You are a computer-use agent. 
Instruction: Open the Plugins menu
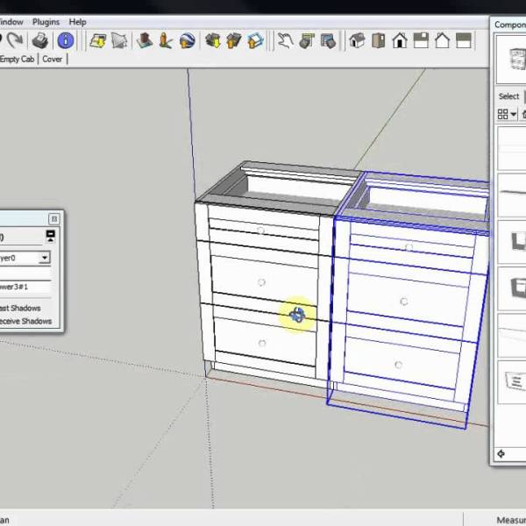[46, 21]
